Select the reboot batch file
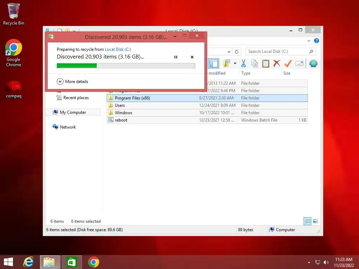This screenshot has width=359, height=269. tap(207, 120)
